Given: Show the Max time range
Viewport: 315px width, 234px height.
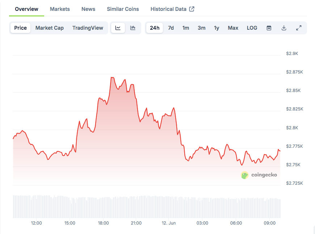Looking at the screenshot, I should 233,28.
